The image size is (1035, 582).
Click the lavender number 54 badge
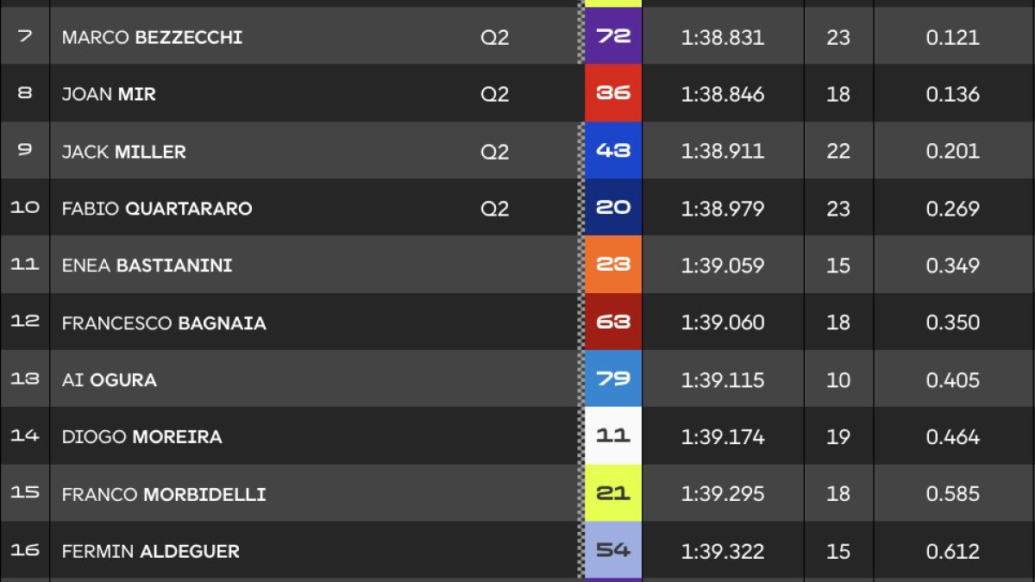[613, 550]
